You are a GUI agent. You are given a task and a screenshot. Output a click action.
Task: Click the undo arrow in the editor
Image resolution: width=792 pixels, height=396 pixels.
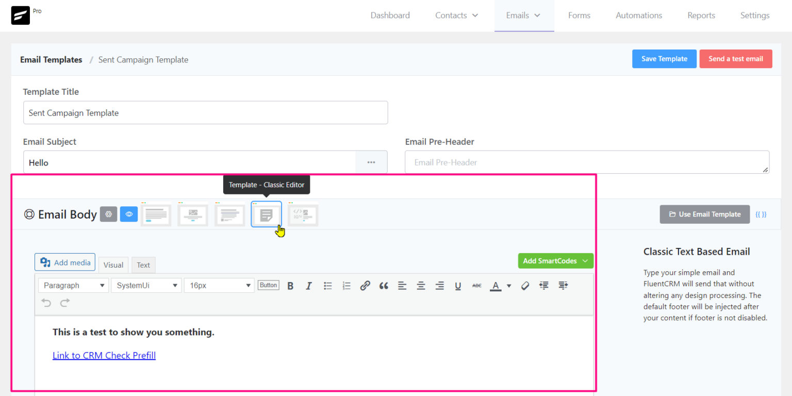[x=46, y=303]
